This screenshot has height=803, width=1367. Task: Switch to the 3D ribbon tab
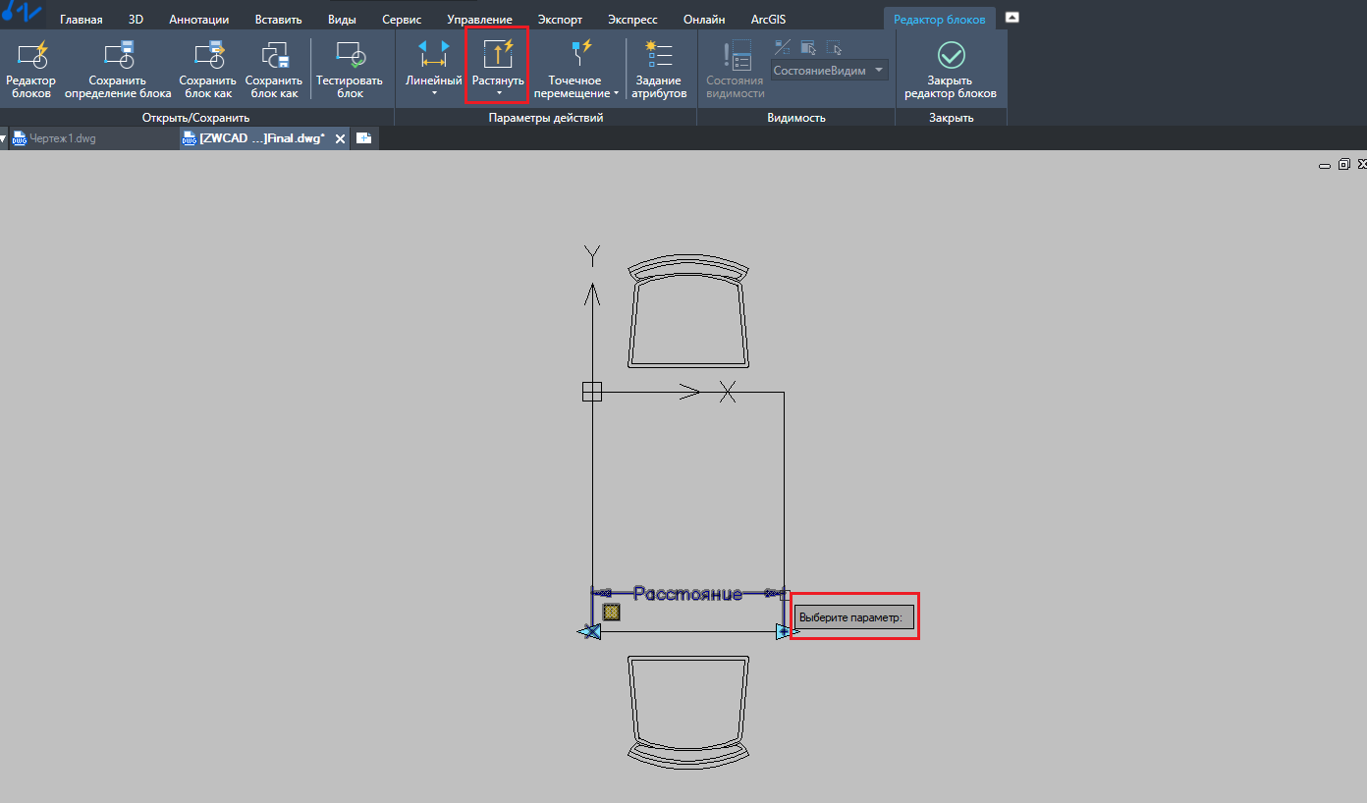point(136,20)
